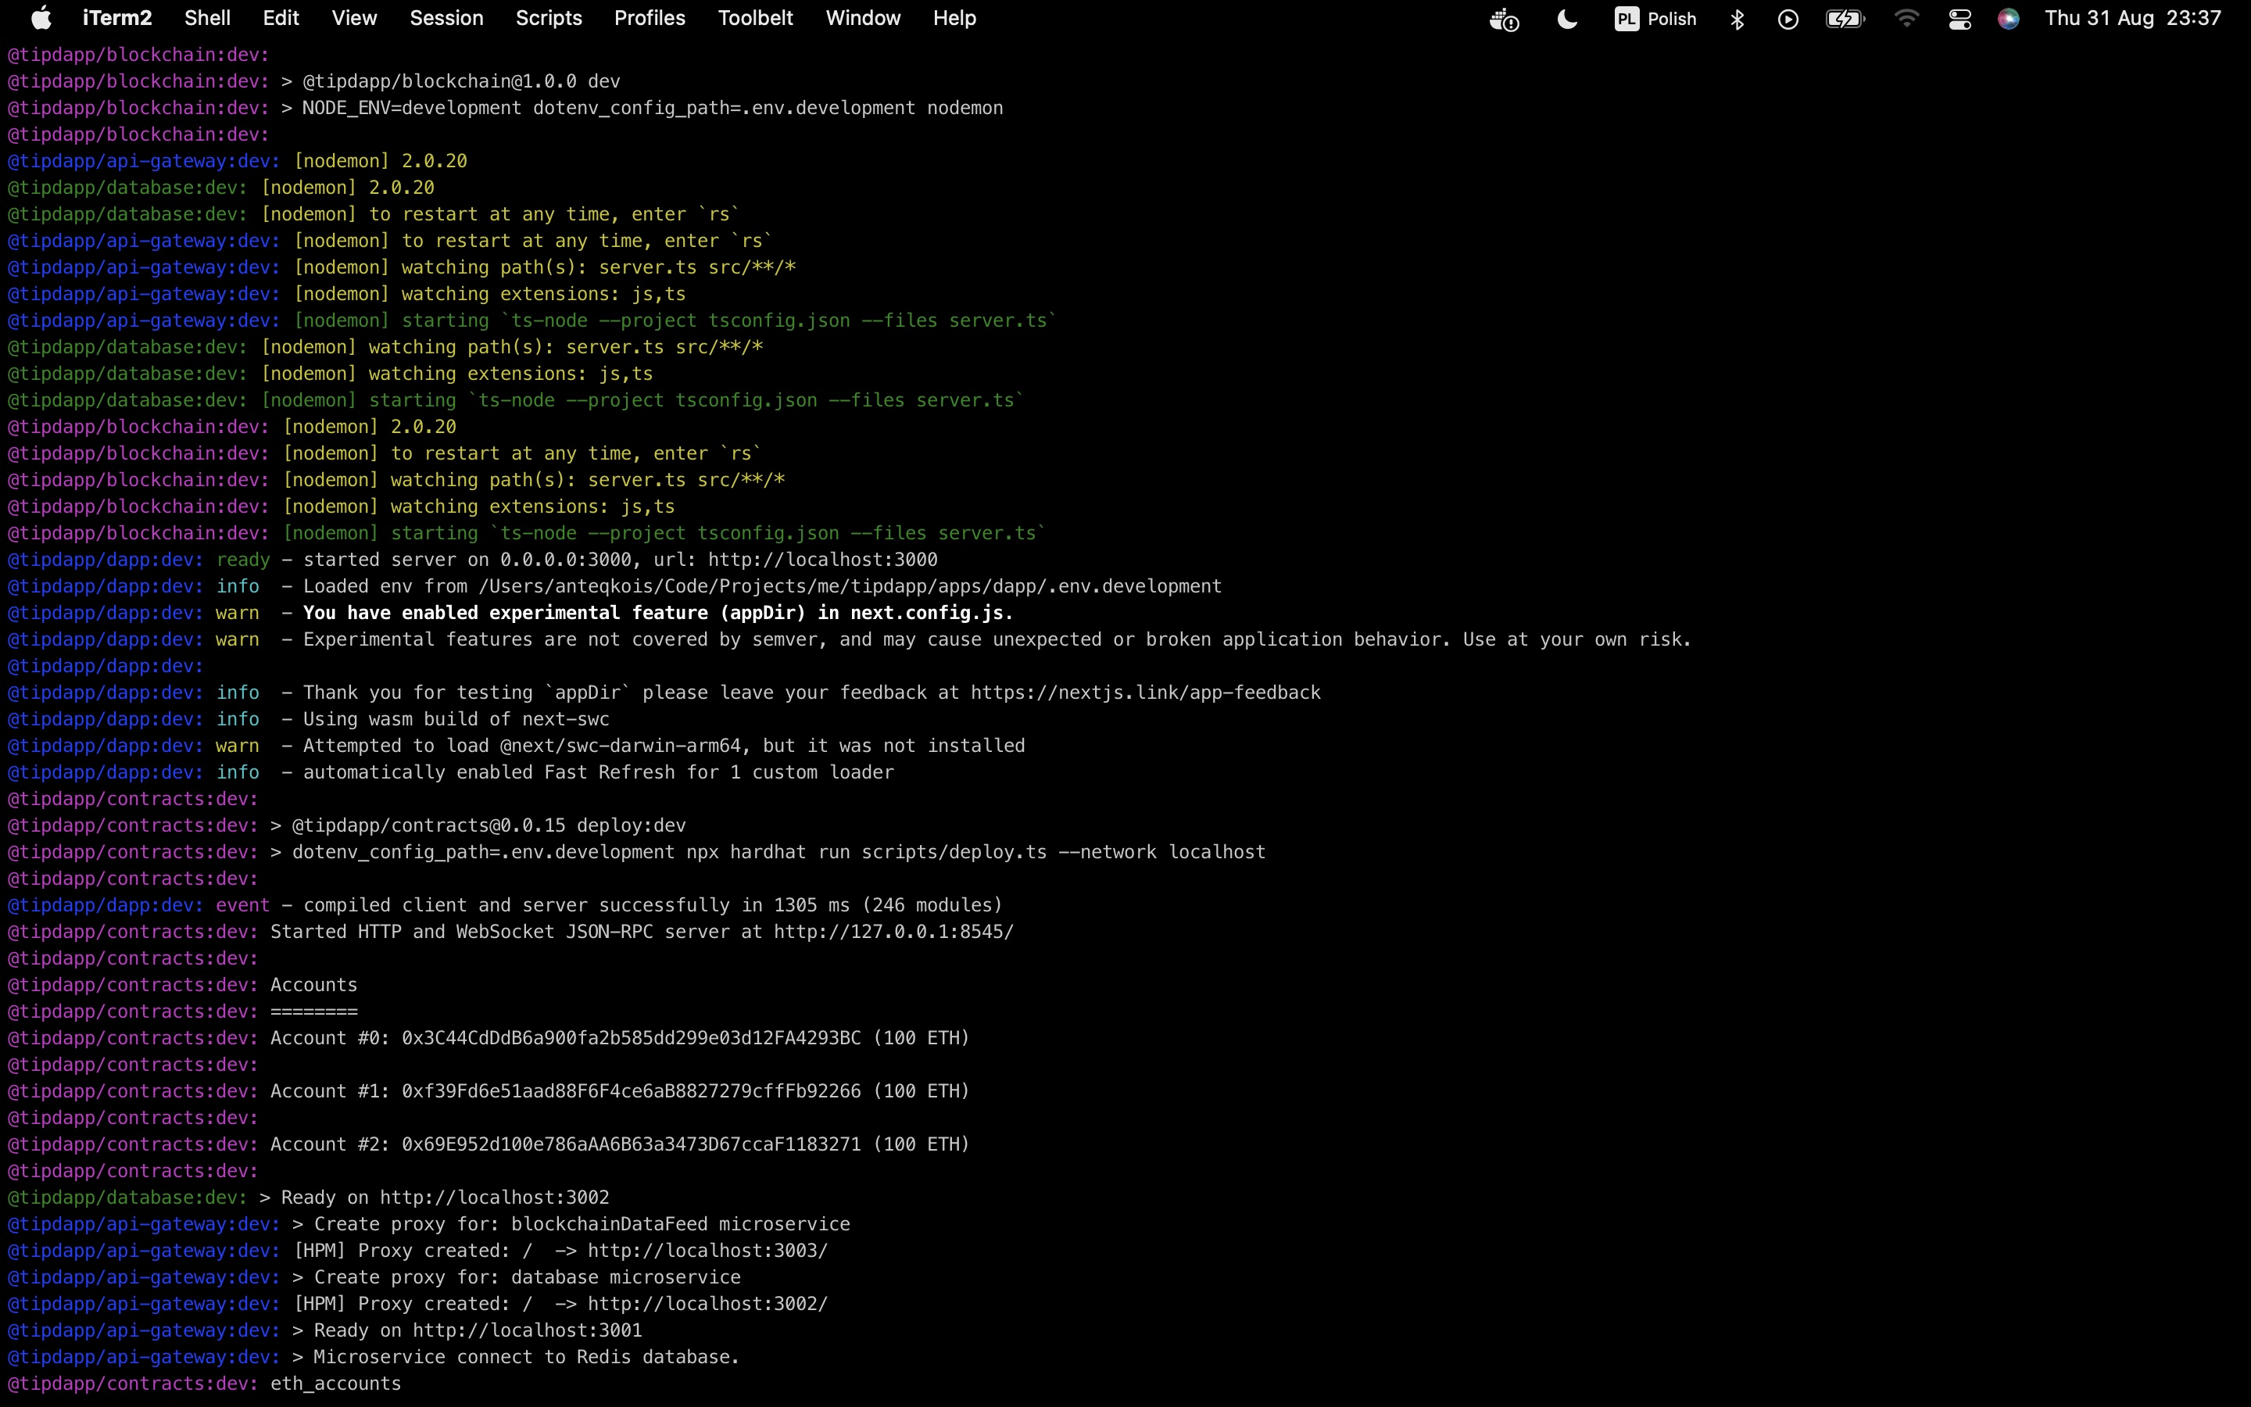Screen dimensions: 2251x1407
Task: Launch Siri from the menu bar
Action: tap(2008, 19)
